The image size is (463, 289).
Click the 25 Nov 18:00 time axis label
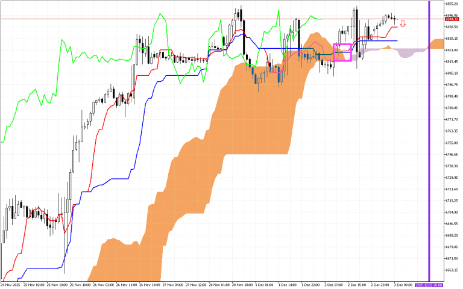click(x=80, y=285)
